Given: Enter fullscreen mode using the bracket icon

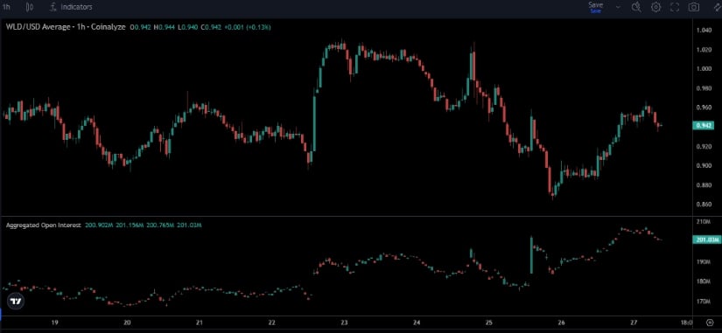Looking at the screenshot, I should [x=675, y=7].
